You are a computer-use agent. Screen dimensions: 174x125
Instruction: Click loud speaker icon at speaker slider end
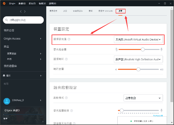[x=162, y=69]
